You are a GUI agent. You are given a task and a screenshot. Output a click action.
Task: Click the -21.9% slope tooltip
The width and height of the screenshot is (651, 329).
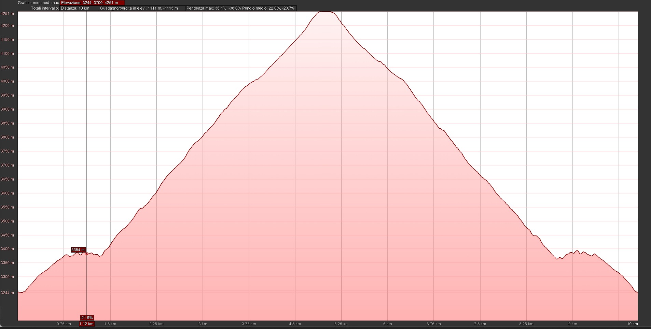87,318
